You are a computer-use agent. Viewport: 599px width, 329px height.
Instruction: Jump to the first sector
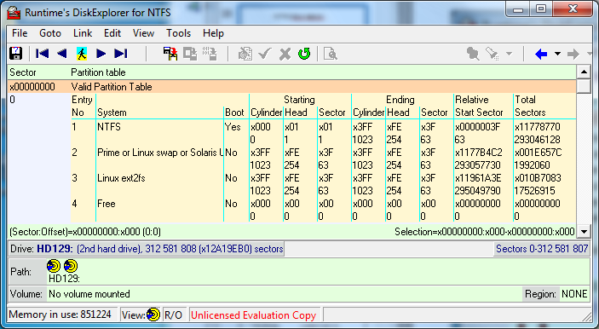click(42, 54)
